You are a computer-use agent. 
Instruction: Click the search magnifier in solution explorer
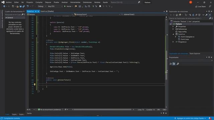210,18
